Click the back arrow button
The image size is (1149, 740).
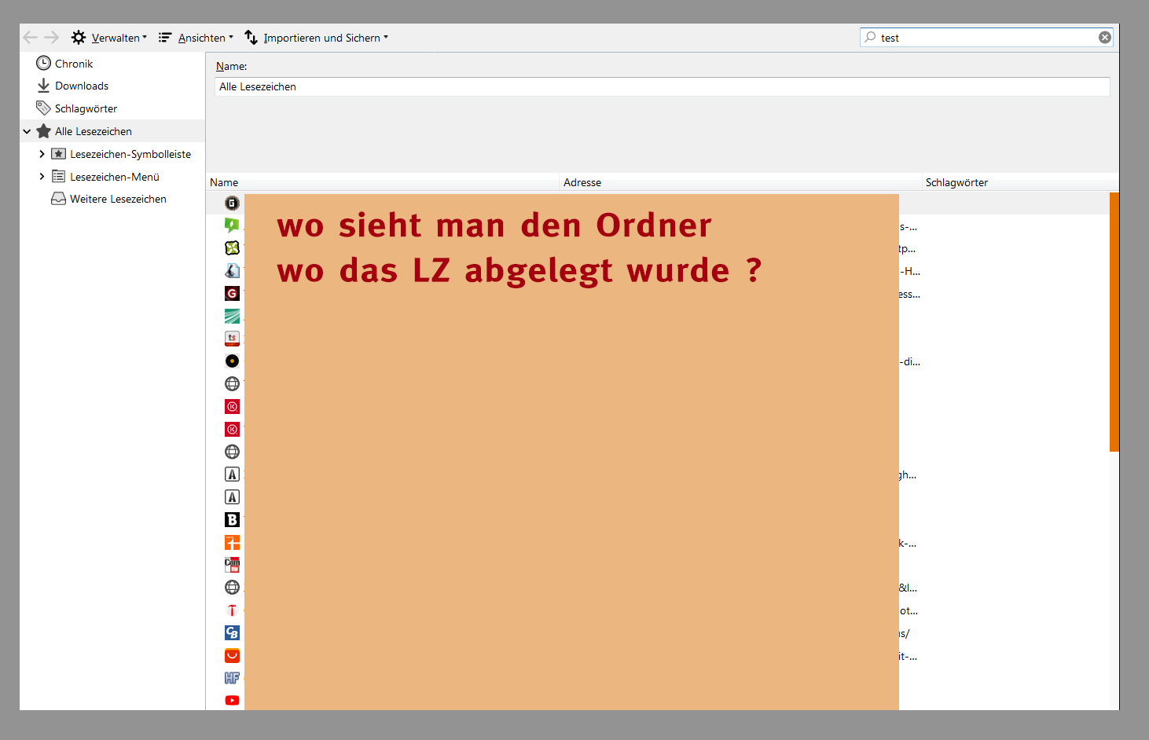click(30, 38)
